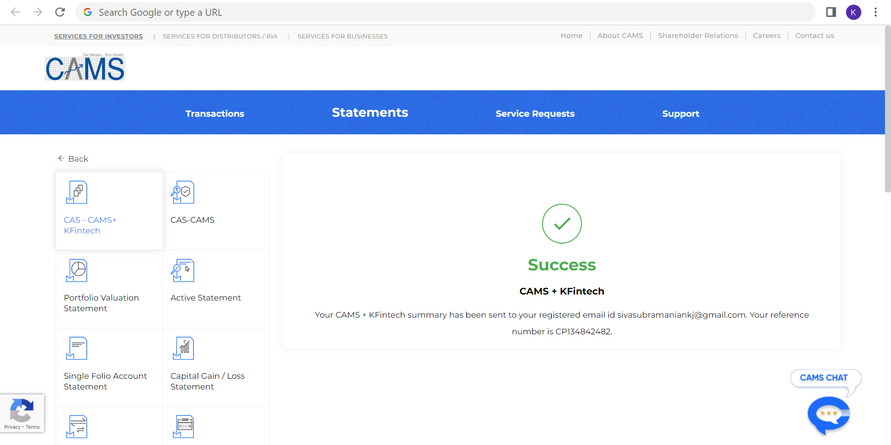Select Services for Investors
Viewport: 891px width, 445px height.
pyautogui.click(x=98, y=36)
